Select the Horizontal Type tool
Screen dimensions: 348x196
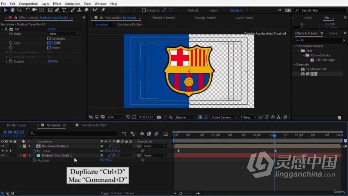point(64,10)
